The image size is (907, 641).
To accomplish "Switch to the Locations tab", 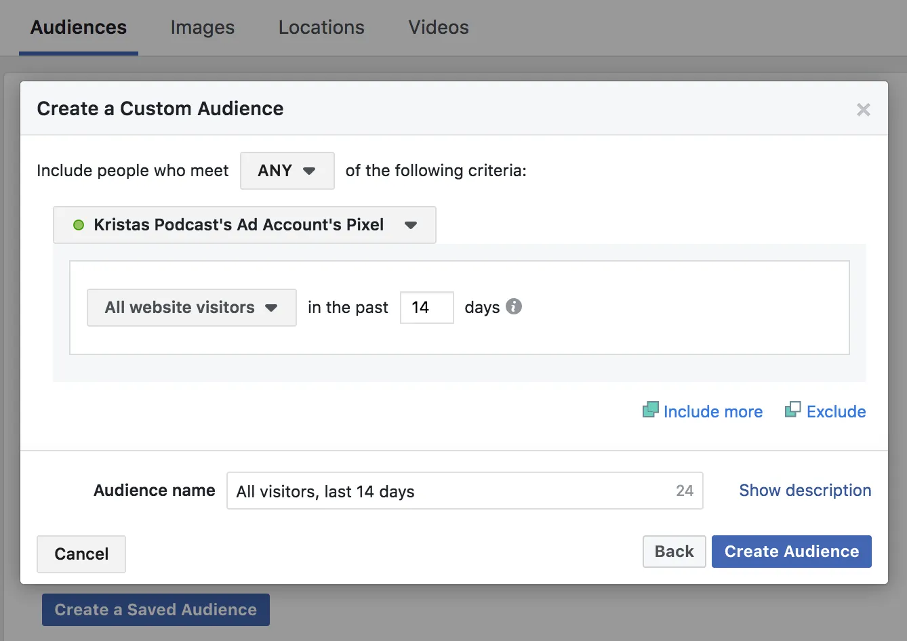I will pos(321,27).
